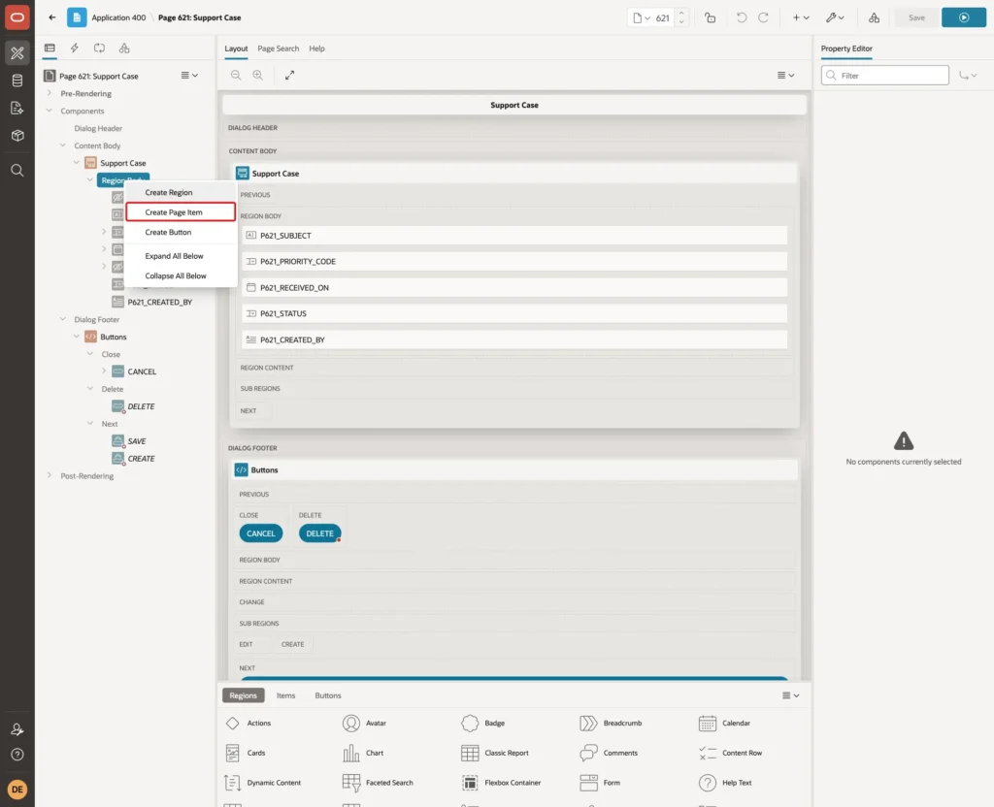Open the Create plus menu in the toolbar
This screenshot has width=994, height=807.
click(801, 17)
